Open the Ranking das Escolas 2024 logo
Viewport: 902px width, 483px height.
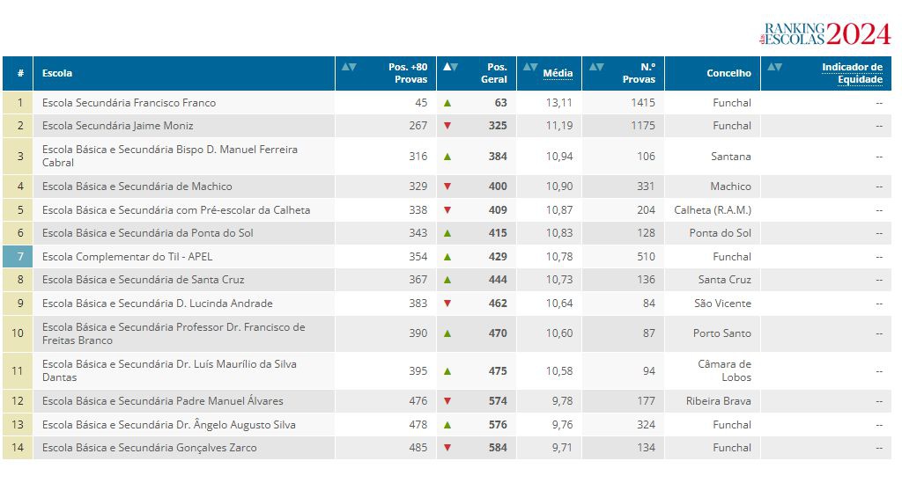(x=825, y=33)
